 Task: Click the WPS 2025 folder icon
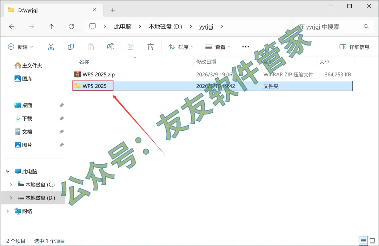(x=77, y=86)
